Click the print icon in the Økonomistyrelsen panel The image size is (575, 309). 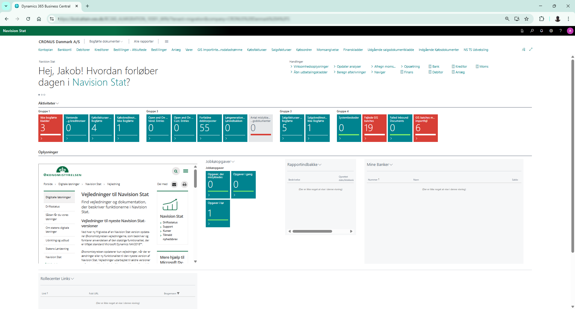click(x=184, y=184)
